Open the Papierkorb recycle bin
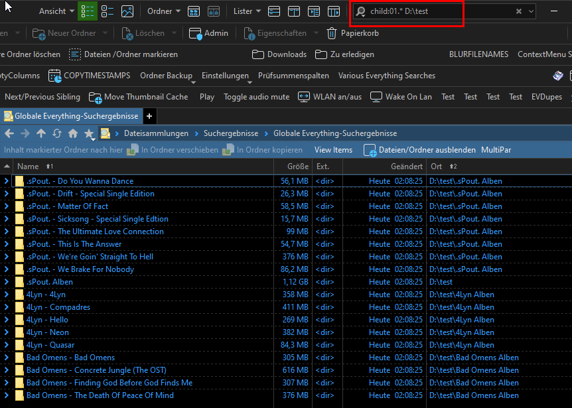Viewport: 572px width, 408px height. coord(352,33)
